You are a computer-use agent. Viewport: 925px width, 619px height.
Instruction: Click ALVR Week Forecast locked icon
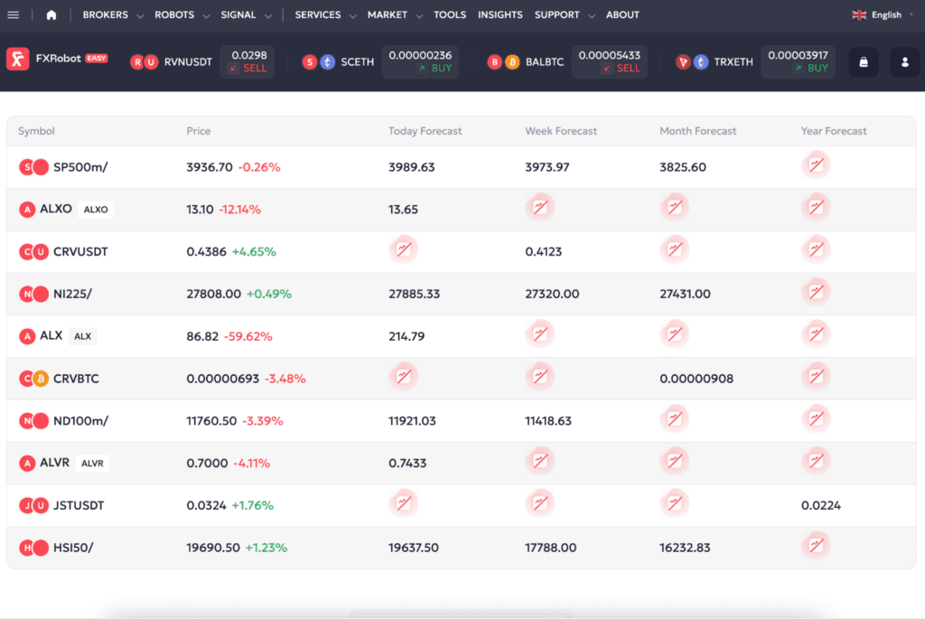pos(540,462)
